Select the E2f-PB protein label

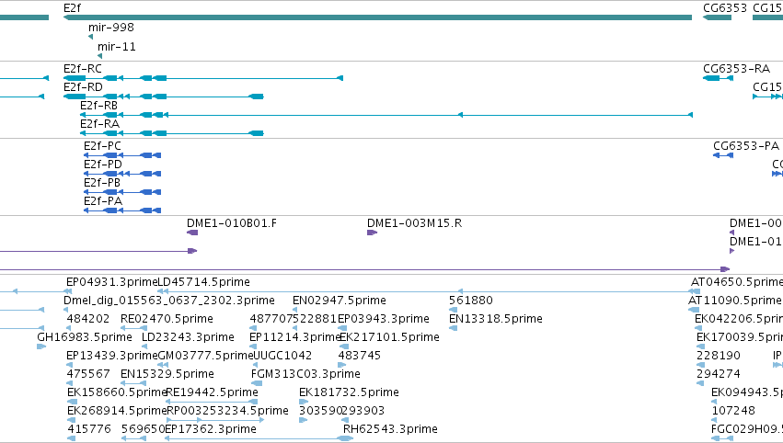pos(102,183)
